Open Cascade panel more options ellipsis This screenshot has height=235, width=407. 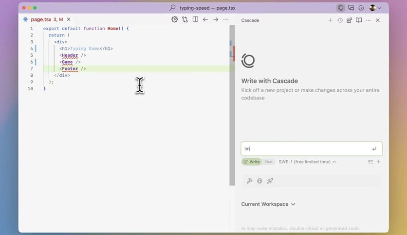coord(369,20)
